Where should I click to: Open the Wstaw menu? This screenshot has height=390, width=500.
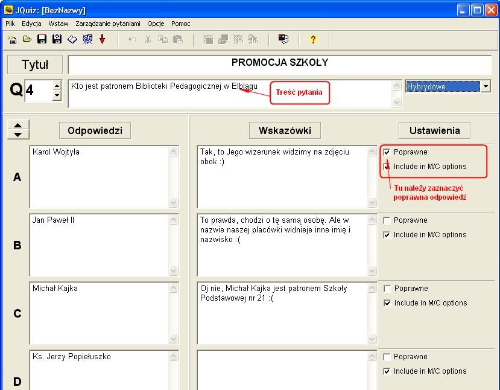coord(59,24)
